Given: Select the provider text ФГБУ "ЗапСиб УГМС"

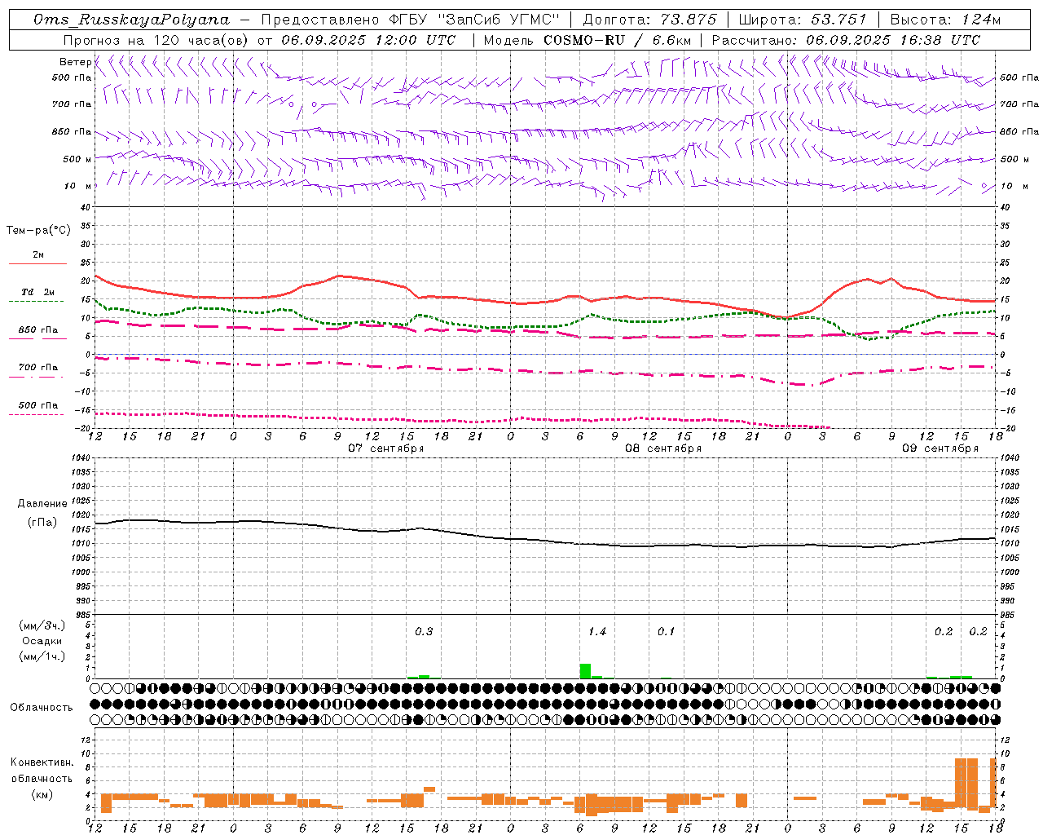Looking at the screenshot, I should [x=475, y=20].
